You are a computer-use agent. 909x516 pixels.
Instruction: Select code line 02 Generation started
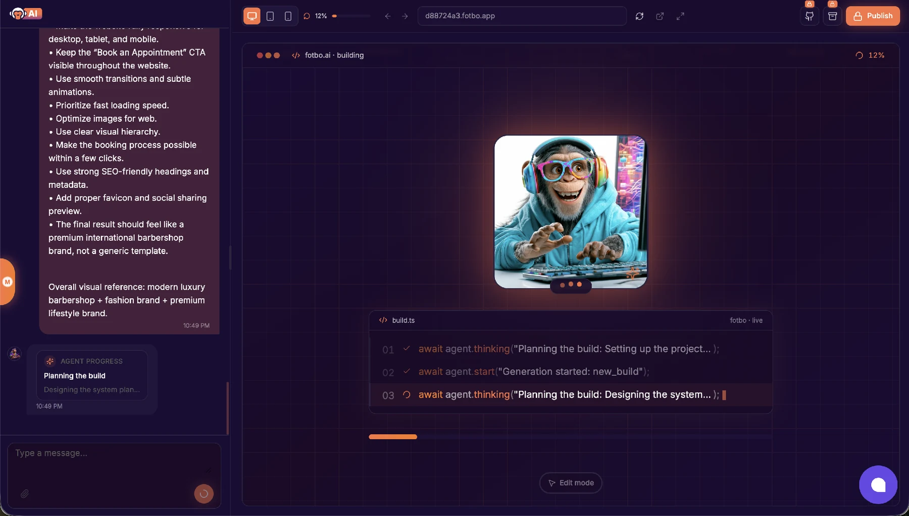coord(571,372)
